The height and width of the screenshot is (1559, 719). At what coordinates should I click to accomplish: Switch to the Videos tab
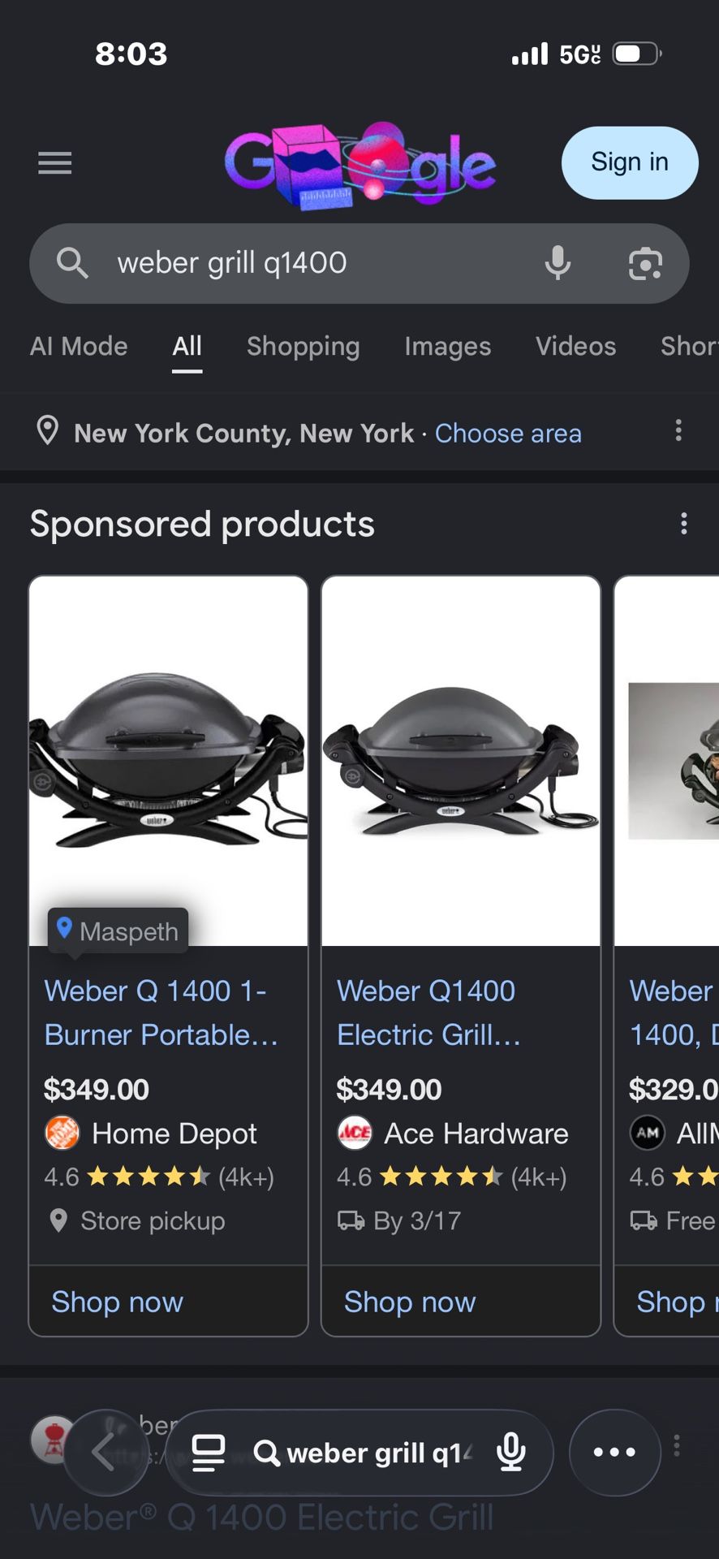coord(575,347)
